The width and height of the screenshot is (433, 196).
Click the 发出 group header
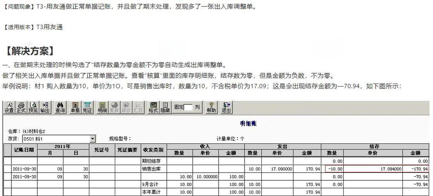tap(283, 147)
